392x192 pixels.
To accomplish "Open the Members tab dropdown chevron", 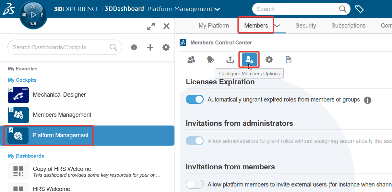I will pyautogui.click(x=277, y=26).
